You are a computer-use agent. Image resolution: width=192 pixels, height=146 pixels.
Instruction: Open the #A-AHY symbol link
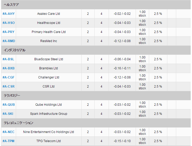(9, 14)
